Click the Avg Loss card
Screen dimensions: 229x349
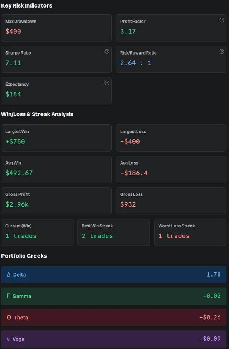click(171, 169)
